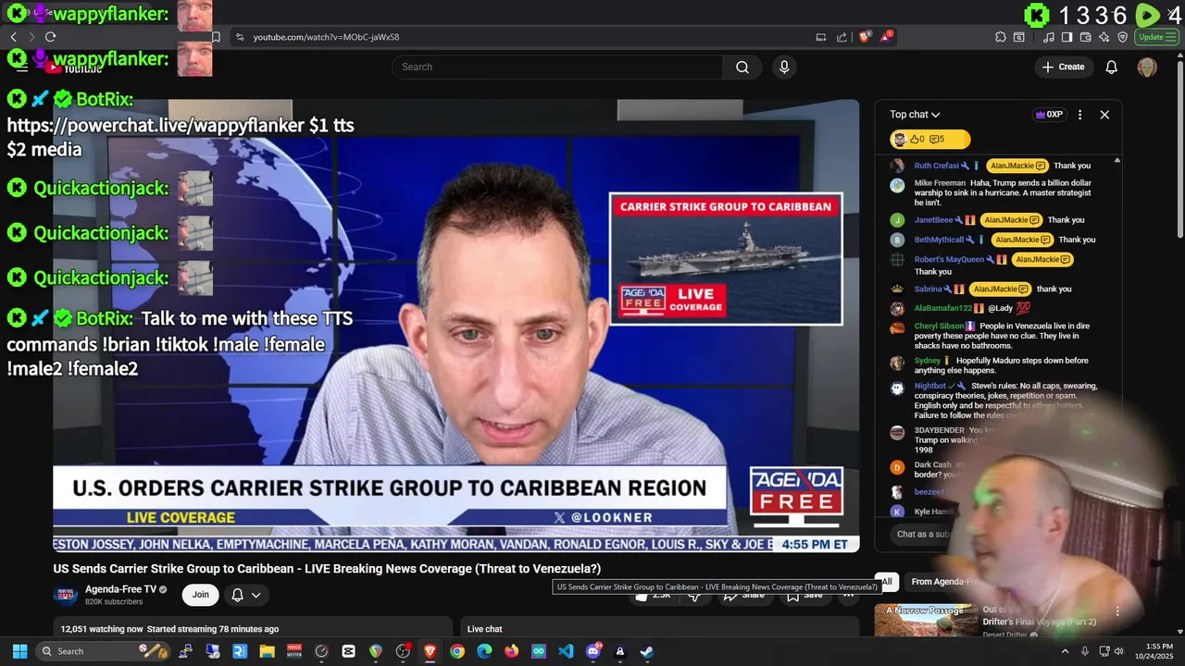Select the Mike Freeman chat author name
Screen dimensions: 1185x666
pos(940,183)
